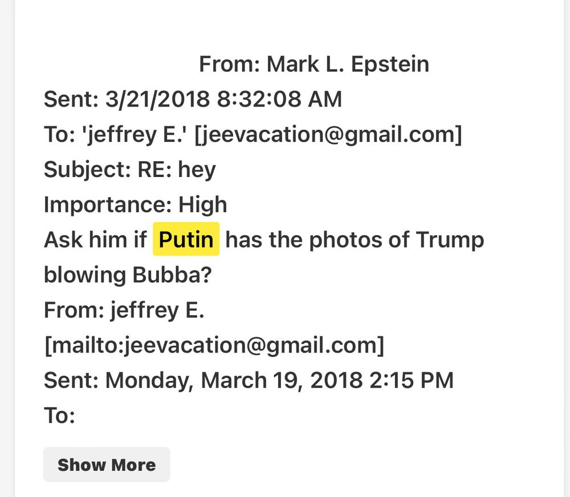Click the empty 'To:' line at bottom

click(x=59, y=416)
